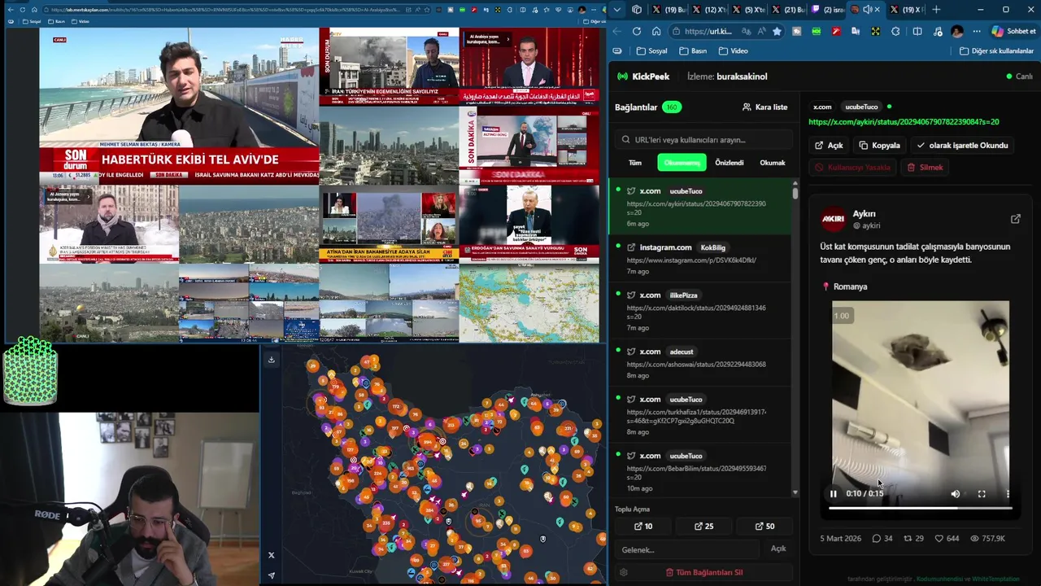Image resolution: width=1041 pixels, height=586 pixels.
Task: Open the Kara liste blacklist
Action: (764, 107)
